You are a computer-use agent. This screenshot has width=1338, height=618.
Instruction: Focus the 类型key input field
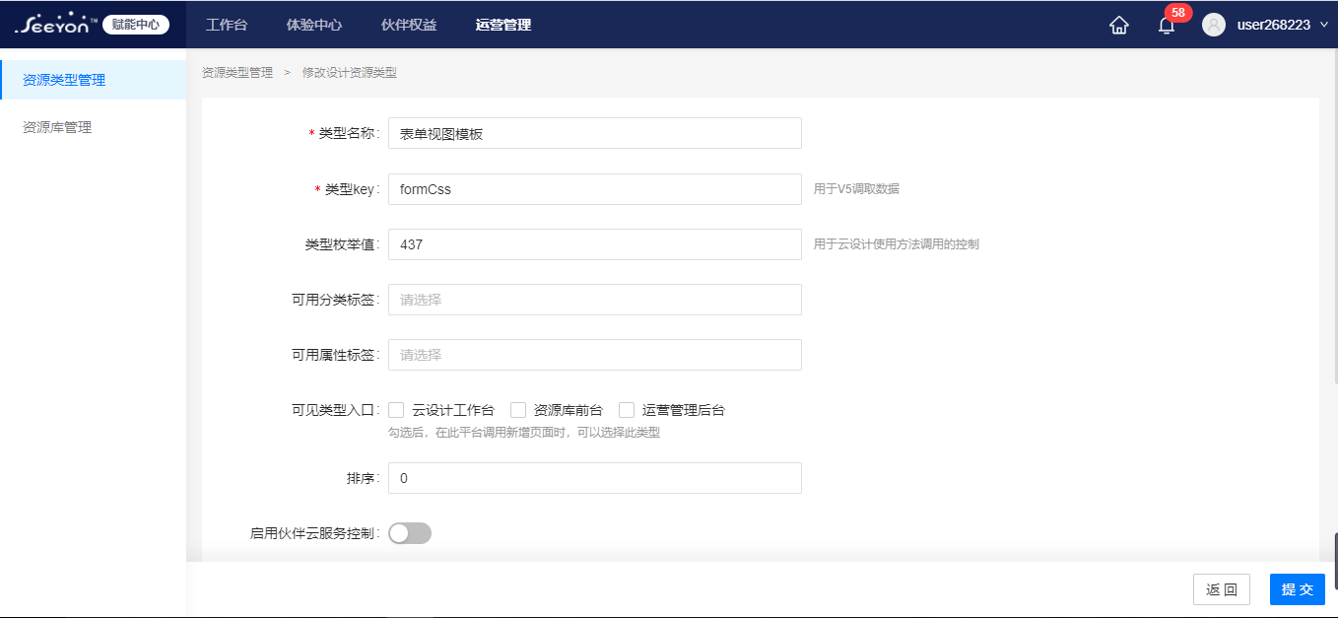coord(595,189)
